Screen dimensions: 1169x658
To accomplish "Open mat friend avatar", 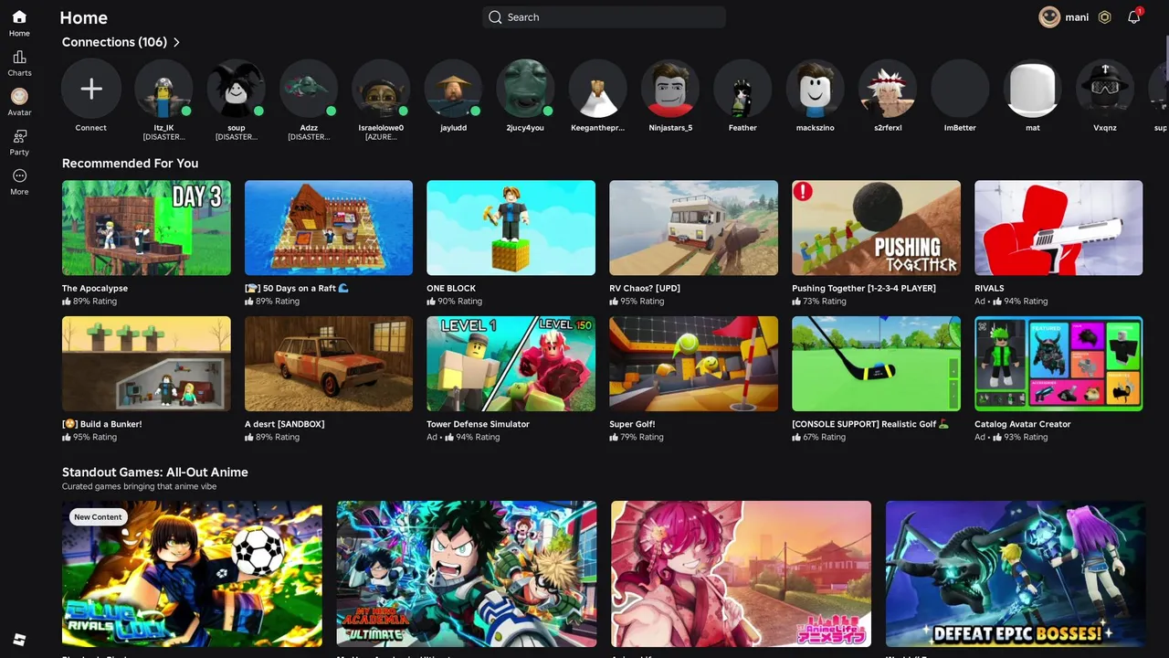I will click(1032, 89).
